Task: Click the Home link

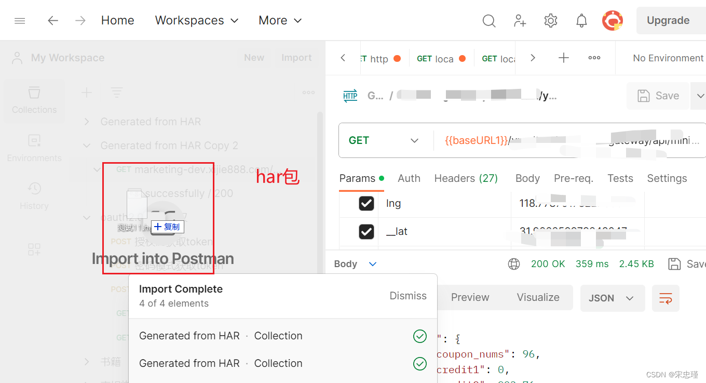Action: (x=117, y=20)
